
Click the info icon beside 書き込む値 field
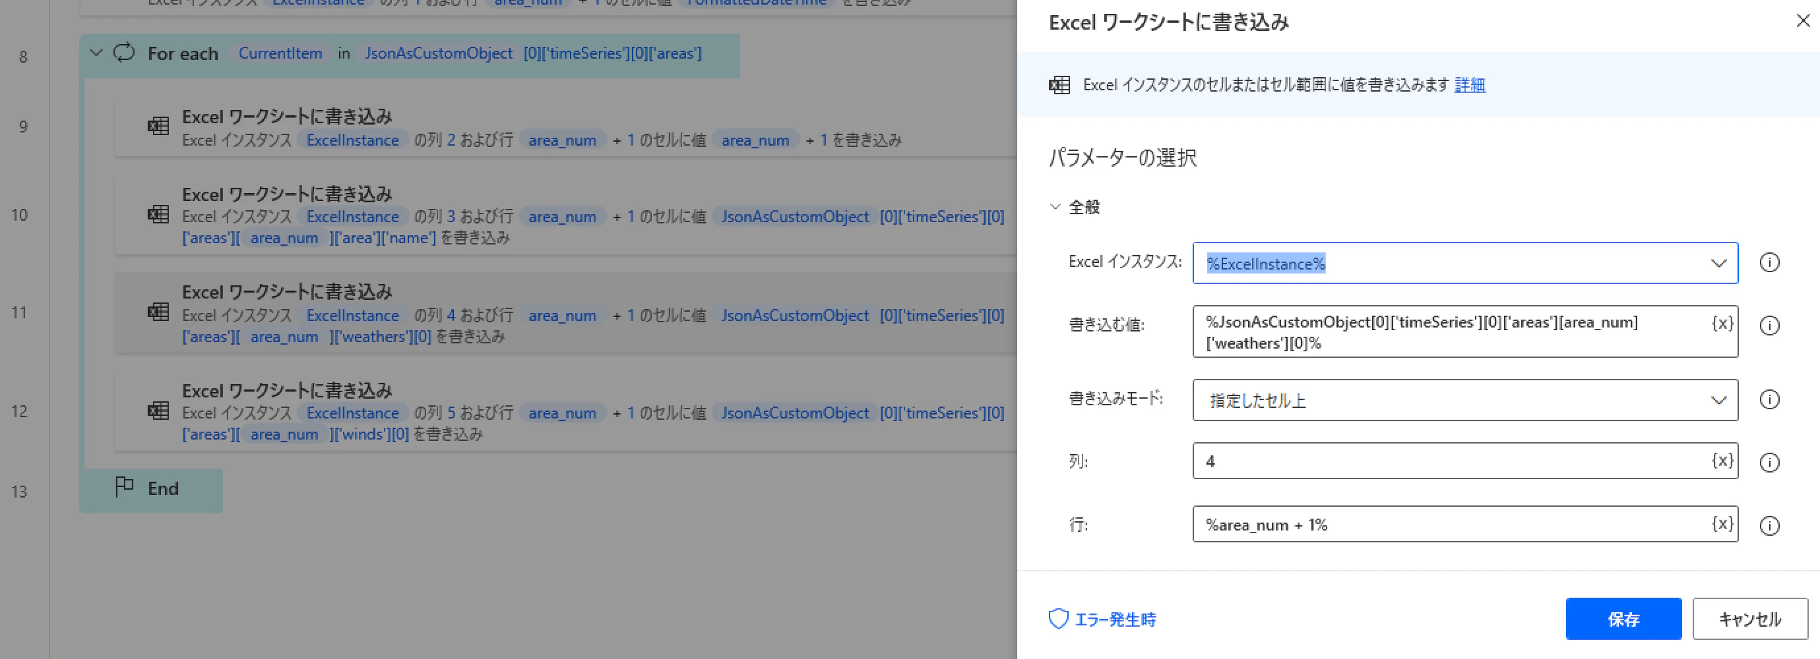pos(1769,326)
